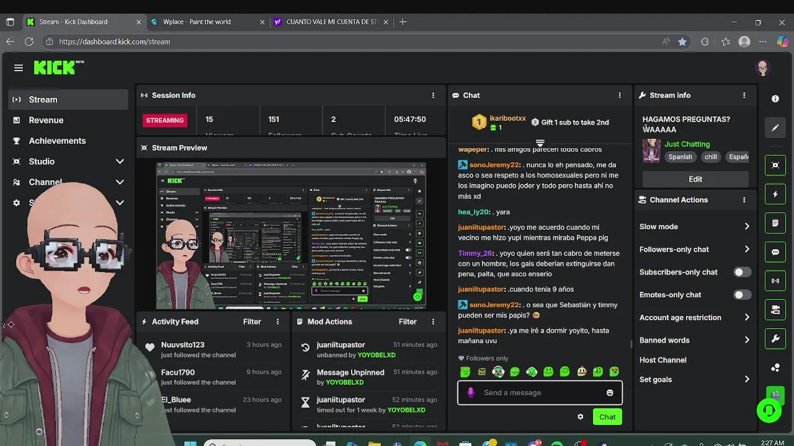
Task: Click the note document icon in the right sidebar
Action: pos(775,223)
